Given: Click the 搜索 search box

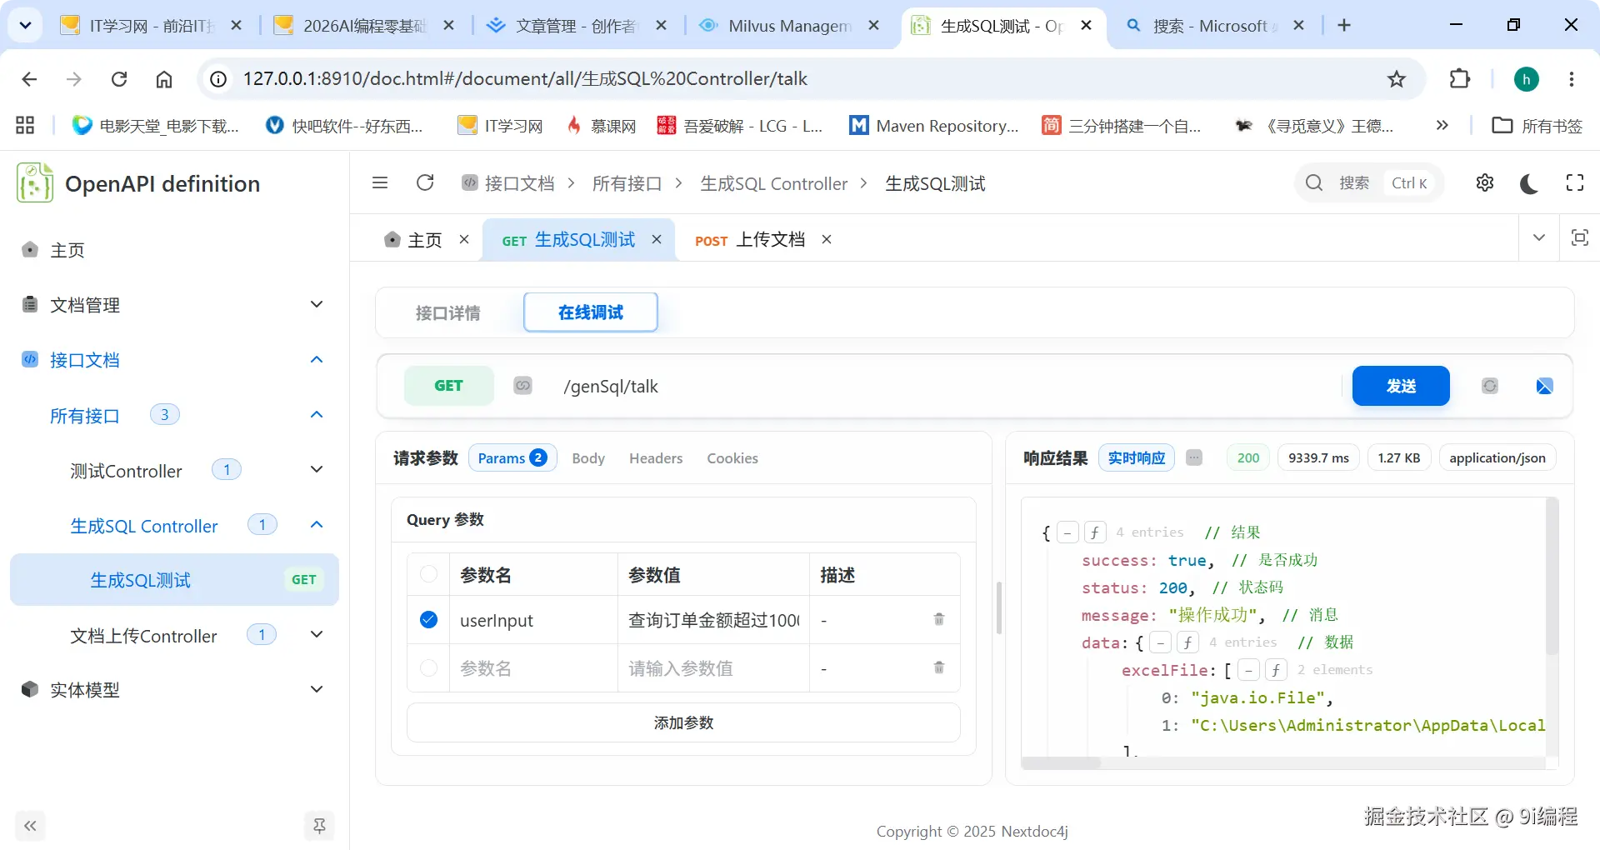Looking at the screenshot, I should pyautogui.click(x=1369, y=182).
